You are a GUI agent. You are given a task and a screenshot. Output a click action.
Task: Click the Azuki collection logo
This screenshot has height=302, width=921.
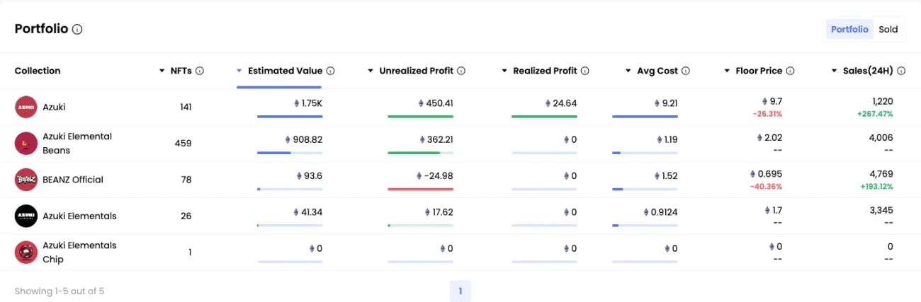(26, 107)
